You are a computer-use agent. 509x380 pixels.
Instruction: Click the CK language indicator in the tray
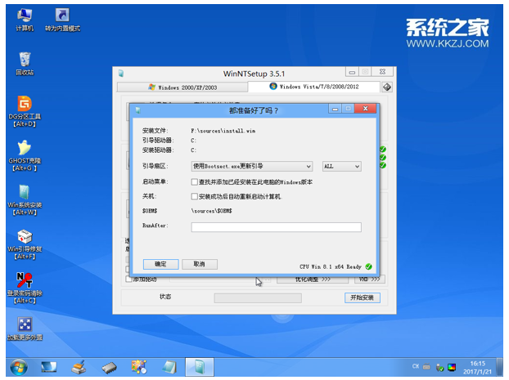pyautogui.click(x=416, y=367)
